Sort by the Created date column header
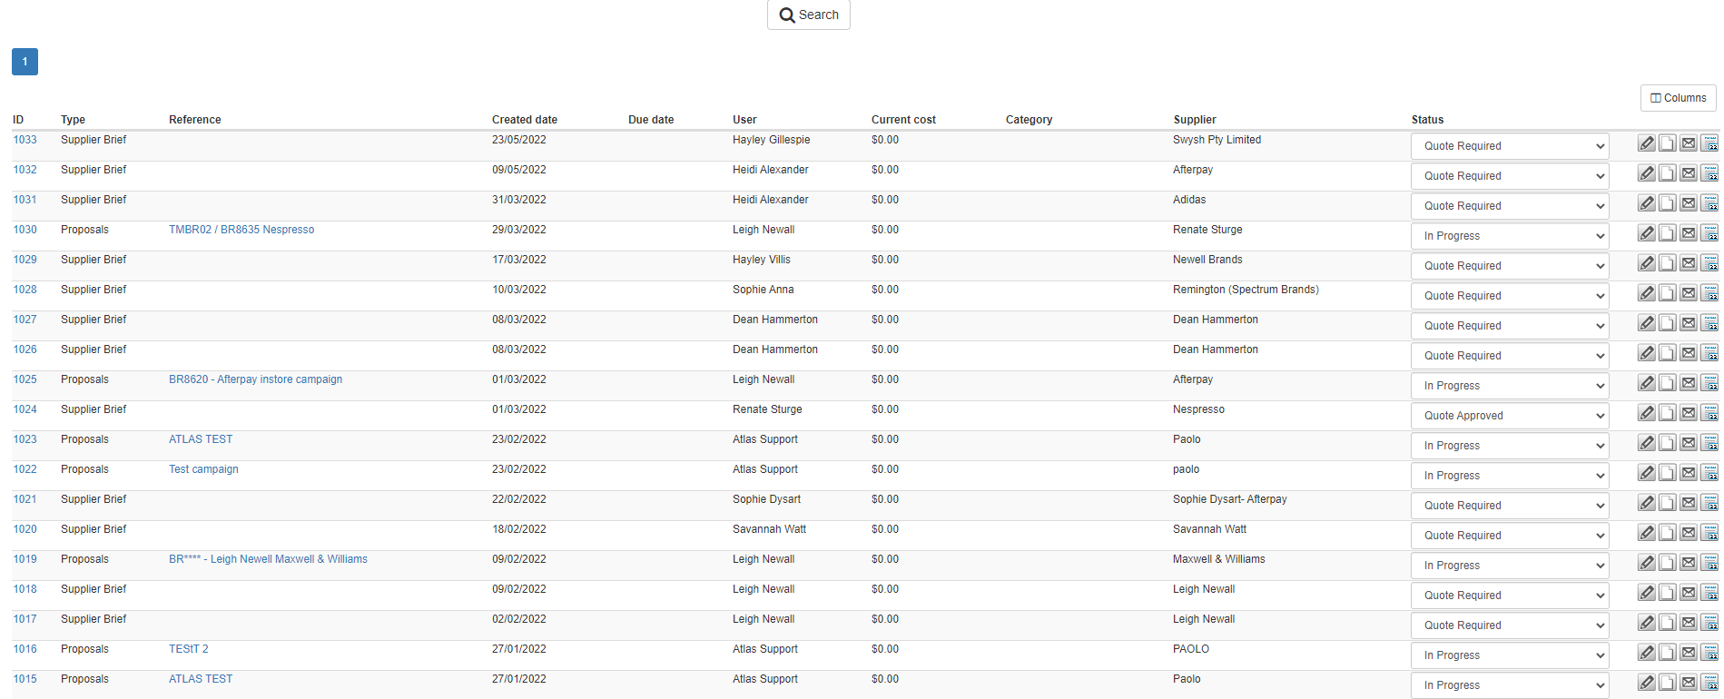This screenshot has height=699, width=1724. tap(525, 120)
